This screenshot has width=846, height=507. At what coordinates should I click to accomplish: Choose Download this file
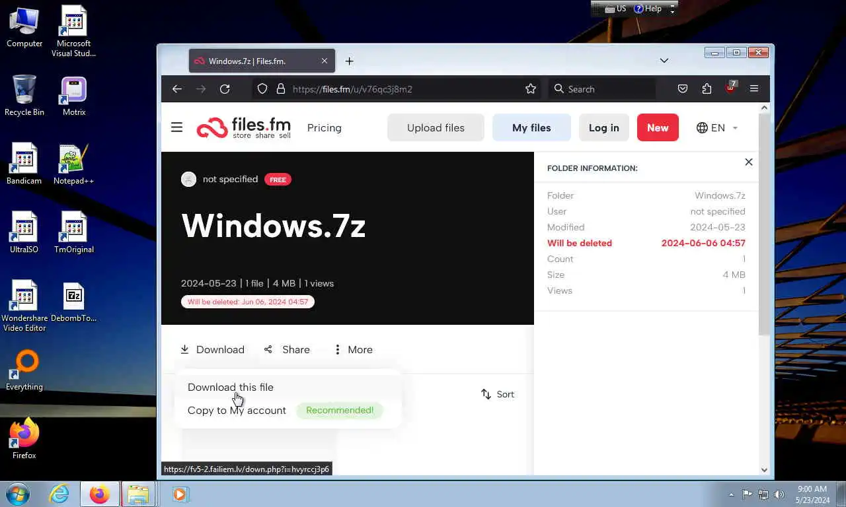(x=230, y=388)
